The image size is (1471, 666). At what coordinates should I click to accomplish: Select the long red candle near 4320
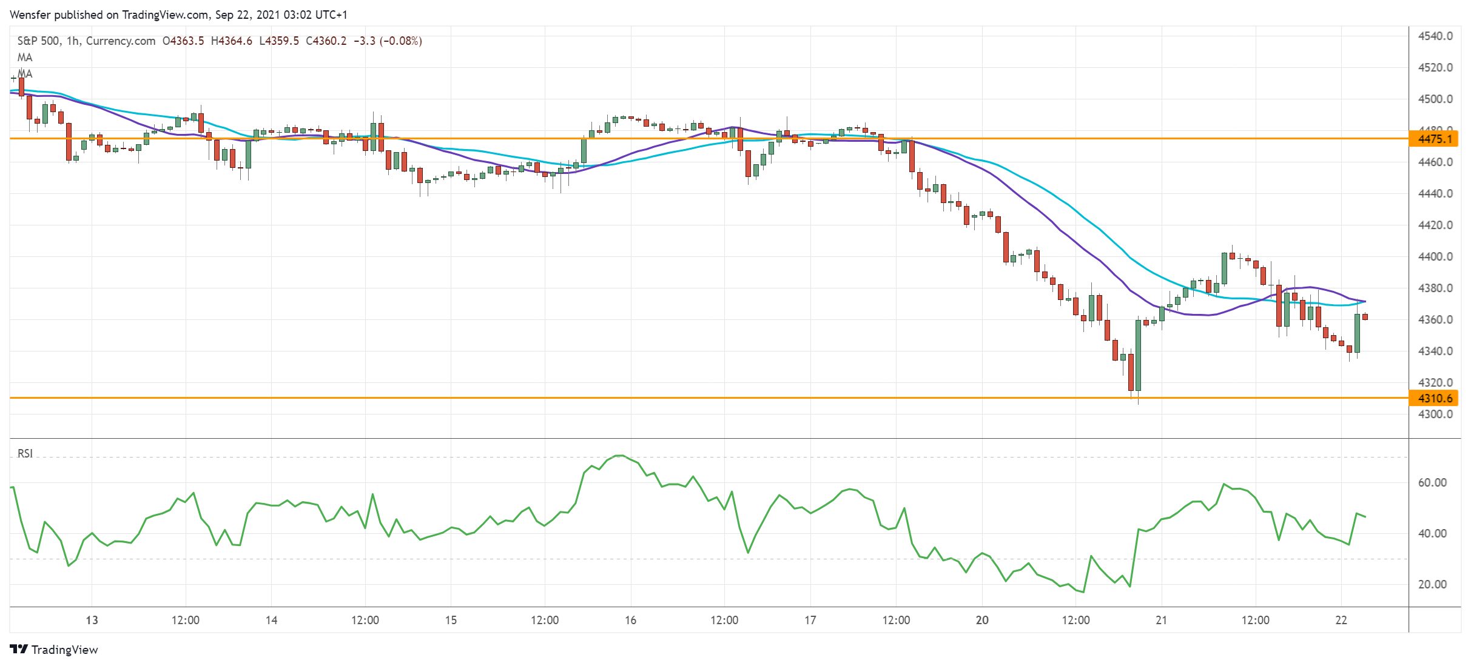(x=1131, y=372)
